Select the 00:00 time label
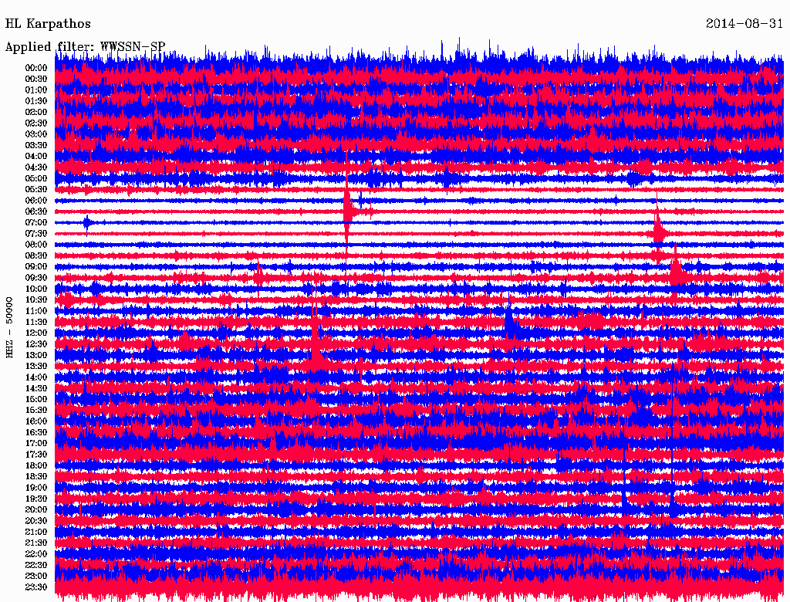The image size is (790, 602). pyautogui.click(x=36, y=68)
